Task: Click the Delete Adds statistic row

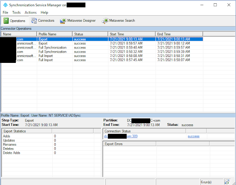Action: (x=51, y=153)
